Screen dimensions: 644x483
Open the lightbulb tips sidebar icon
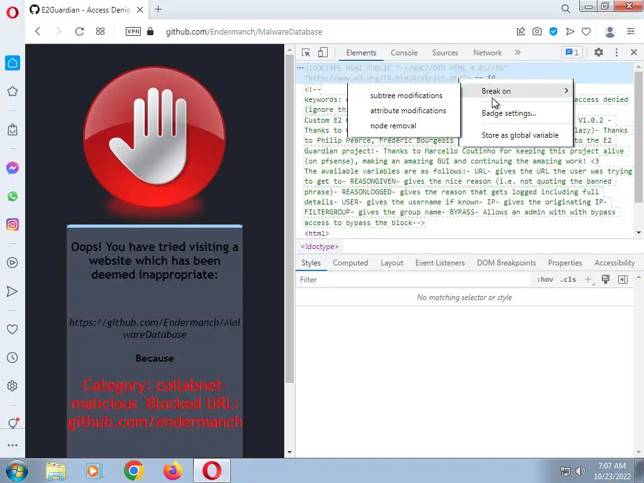click(13, 423)
